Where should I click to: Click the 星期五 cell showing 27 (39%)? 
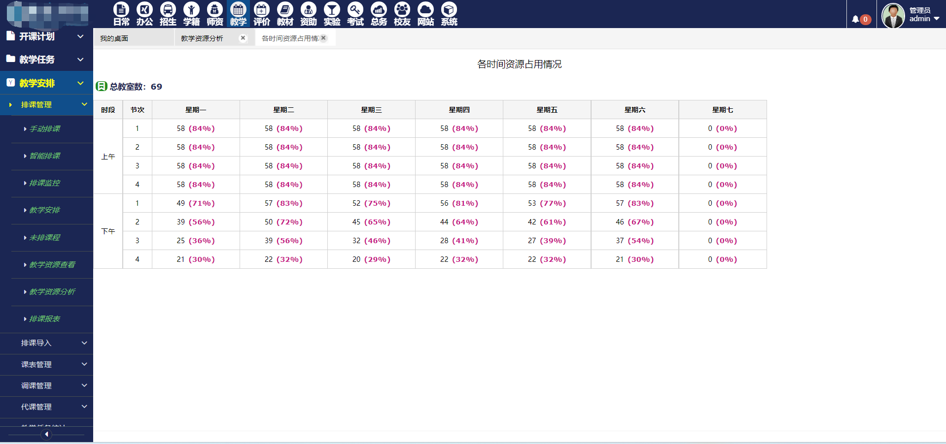(x=547, y=241)
